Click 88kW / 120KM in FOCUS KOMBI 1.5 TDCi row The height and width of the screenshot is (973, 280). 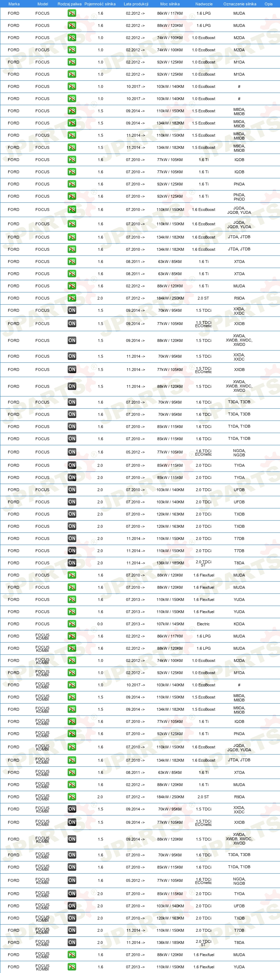tap(170, 839)
